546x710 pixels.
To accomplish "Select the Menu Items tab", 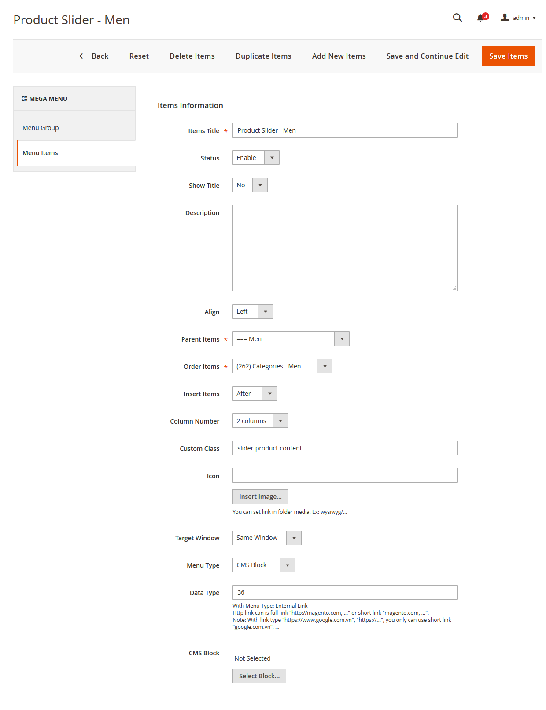I will [x=76, y=153].
